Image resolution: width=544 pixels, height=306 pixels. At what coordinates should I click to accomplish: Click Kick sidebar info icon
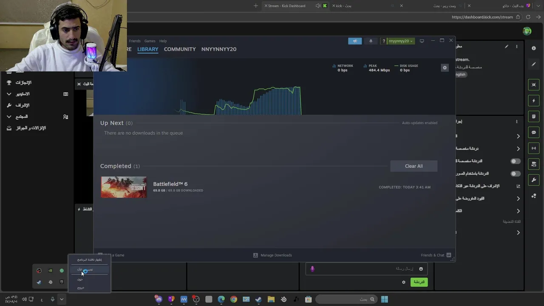534,48
